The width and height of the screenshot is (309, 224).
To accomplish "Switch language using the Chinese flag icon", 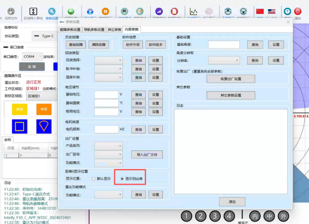I will click(x=260, y=11).
